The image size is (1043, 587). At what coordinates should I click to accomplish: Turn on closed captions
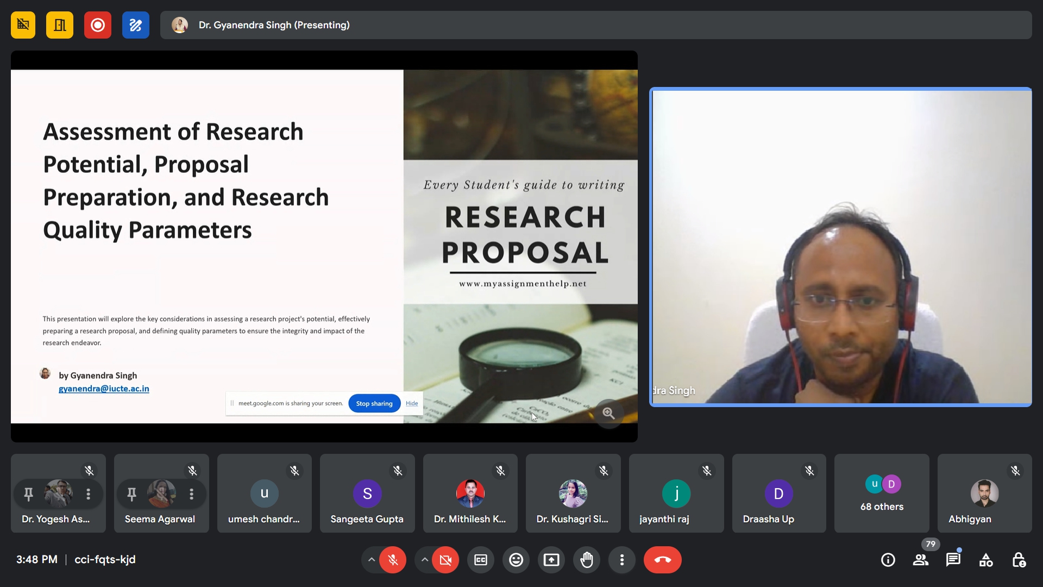[x=481, y=560]
